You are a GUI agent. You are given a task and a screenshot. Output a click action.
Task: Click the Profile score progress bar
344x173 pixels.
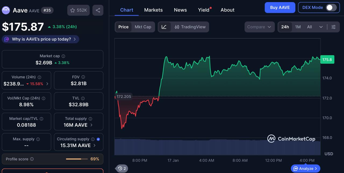pyautogui.click(x=76, y=159)
